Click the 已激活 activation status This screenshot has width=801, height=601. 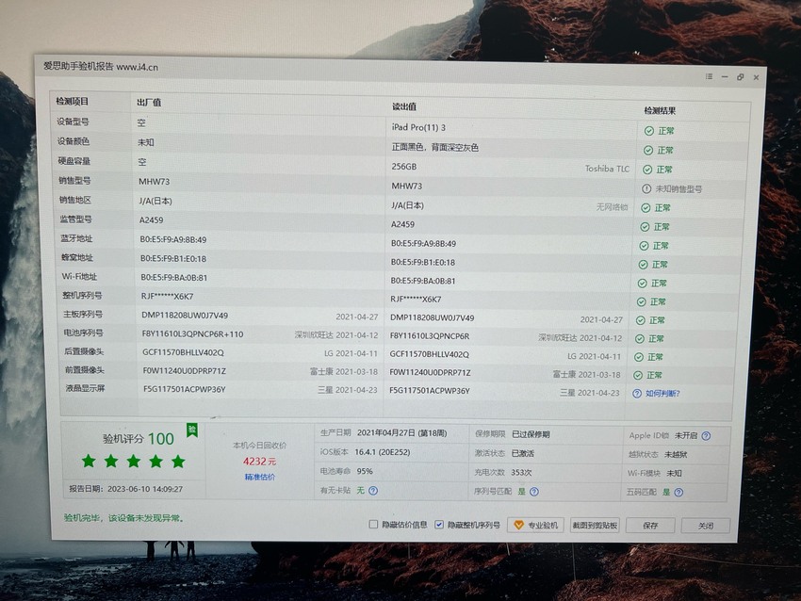[523, 453]
